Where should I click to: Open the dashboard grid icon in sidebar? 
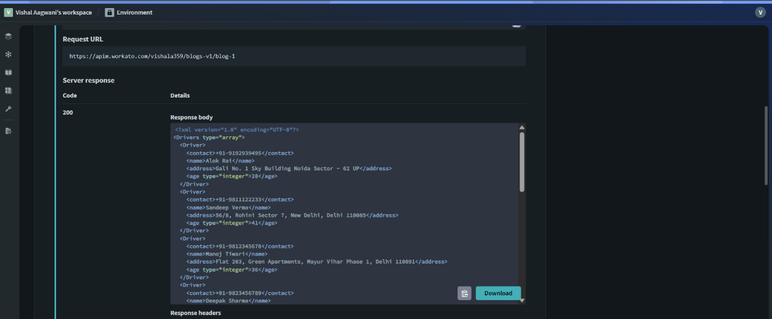click(8, 91)
